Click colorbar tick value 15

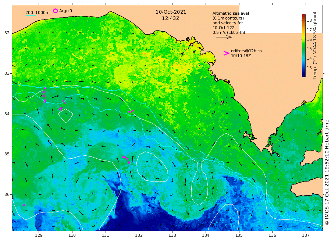[309, 49]
